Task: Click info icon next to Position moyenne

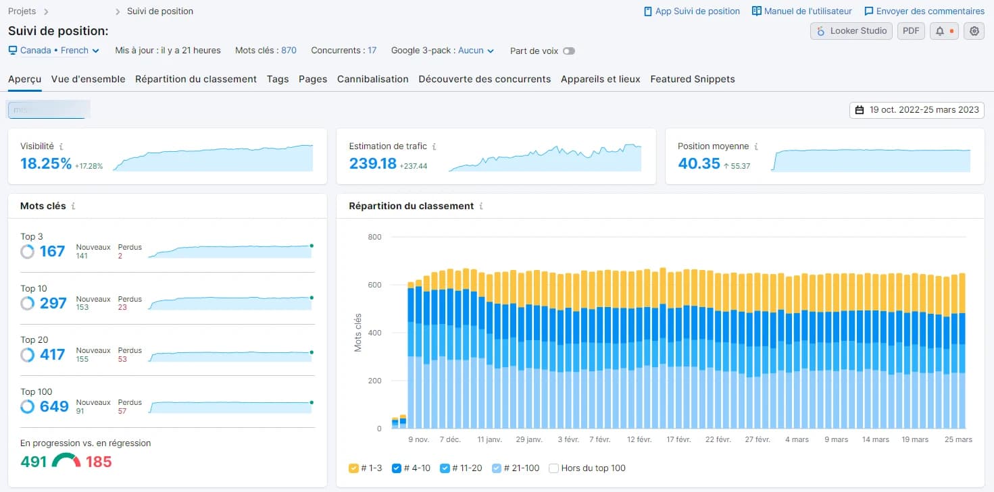Action: (756, 146)
